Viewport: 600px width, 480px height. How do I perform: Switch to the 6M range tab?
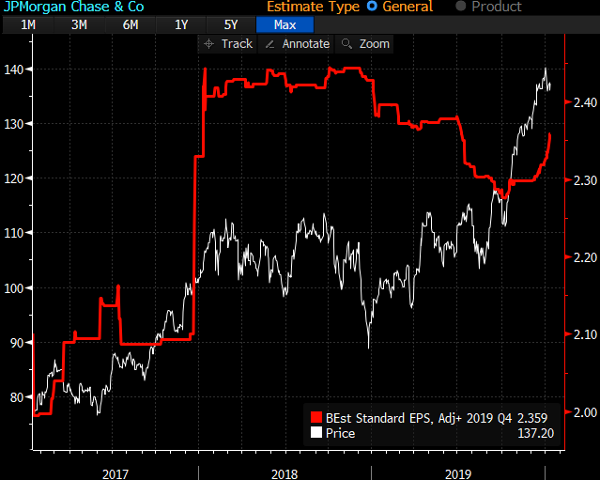coord(131,24)
